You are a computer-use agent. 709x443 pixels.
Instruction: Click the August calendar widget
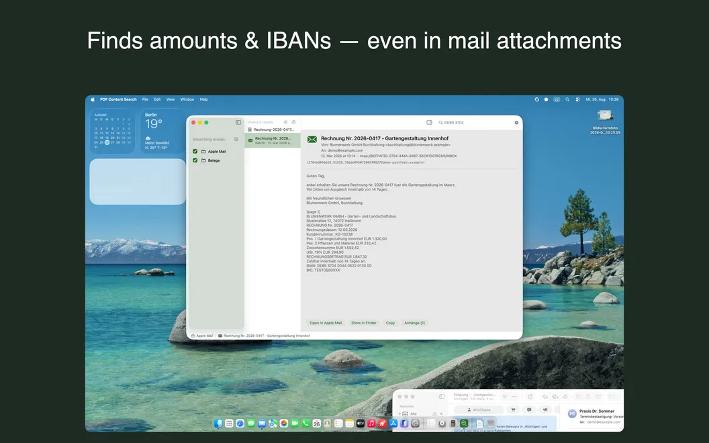click(x=112, y=131)
